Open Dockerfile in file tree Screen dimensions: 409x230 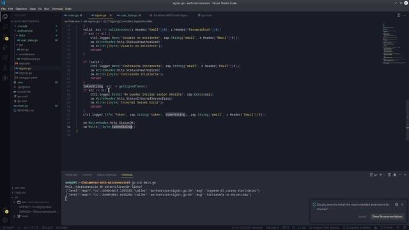point(24,92)
